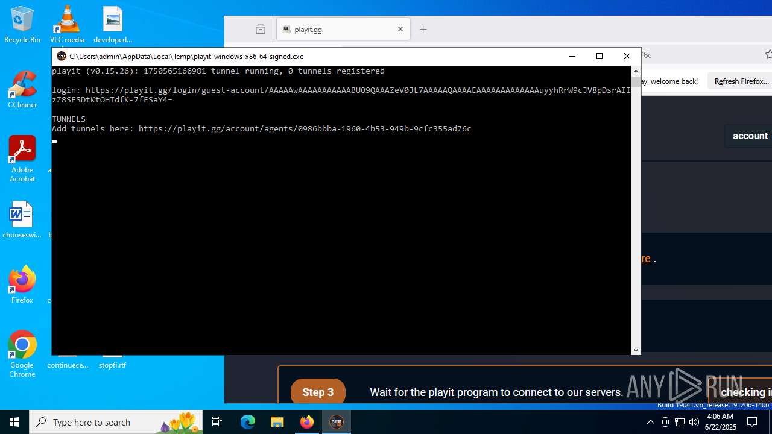Open Firefox list all tabs icon

coord(261,29)
